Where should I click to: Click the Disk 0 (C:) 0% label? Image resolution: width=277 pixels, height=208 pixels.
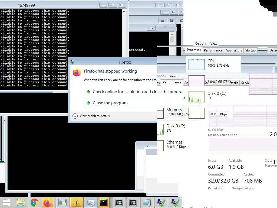click(x=217, y=96)
